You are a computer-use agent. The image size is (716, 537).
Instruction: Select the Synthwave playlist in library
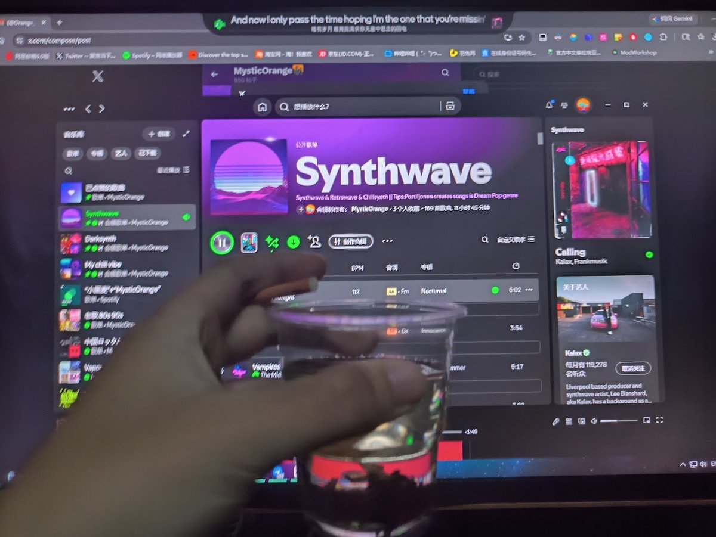(128, 218)
